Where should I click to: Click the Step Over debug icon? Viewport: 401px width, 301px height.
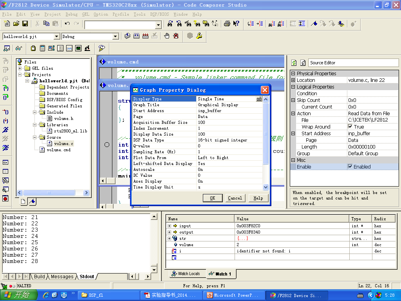pos(5,70)
